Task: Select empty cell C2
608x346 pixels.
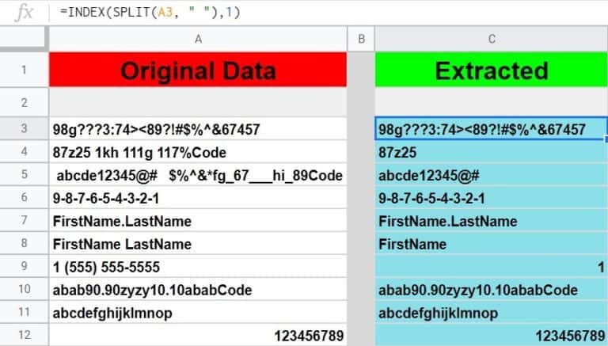Action: (x=492, y=102)
